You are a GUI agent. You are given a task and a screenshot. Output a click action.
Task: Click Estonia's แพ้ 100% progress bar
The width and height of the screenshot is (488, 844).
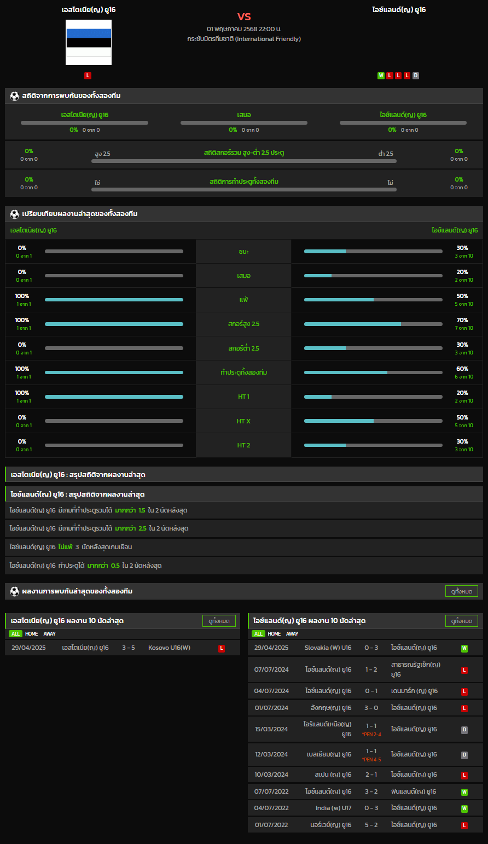(x=114, y=300)
